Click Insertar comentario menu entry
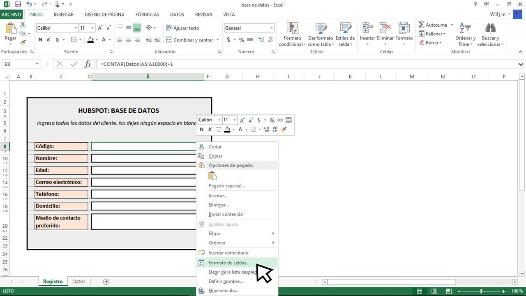Image resolution: width=526 pixels, height=296 pixels. pos(227,252)
